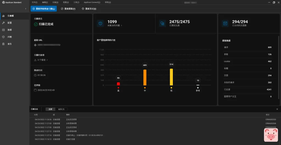This screenshot has height=145, width=281.
Task: Toggle scan log filter to 错误 (3)
Action: coord(61,109)
